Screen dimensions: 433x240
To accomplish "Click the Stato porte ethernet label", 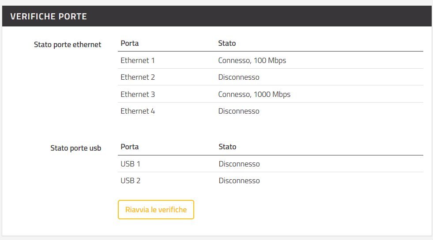I will pos(68,44).
